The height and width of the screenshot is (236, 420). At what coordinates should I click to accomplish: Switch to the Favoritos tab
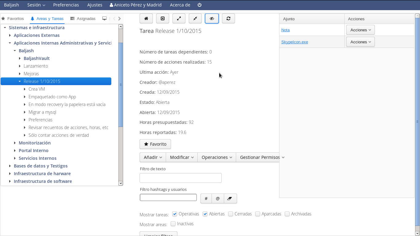click(13, 19)
